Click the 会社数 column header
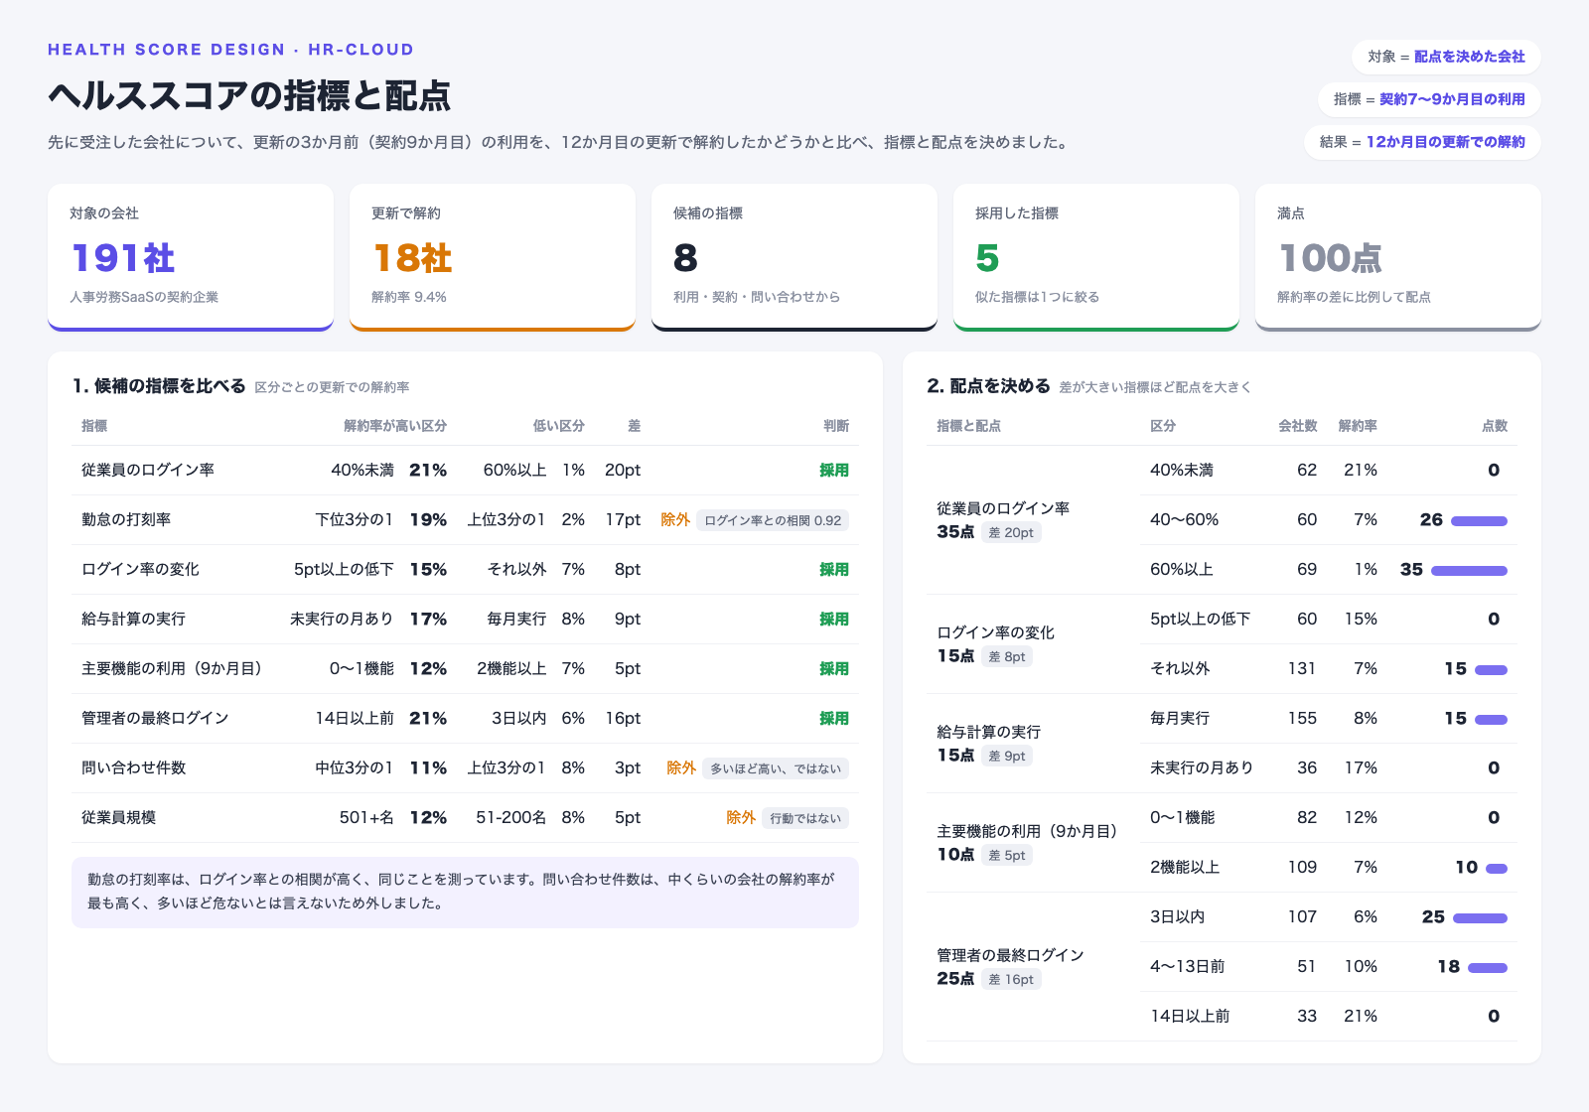 1297,426
